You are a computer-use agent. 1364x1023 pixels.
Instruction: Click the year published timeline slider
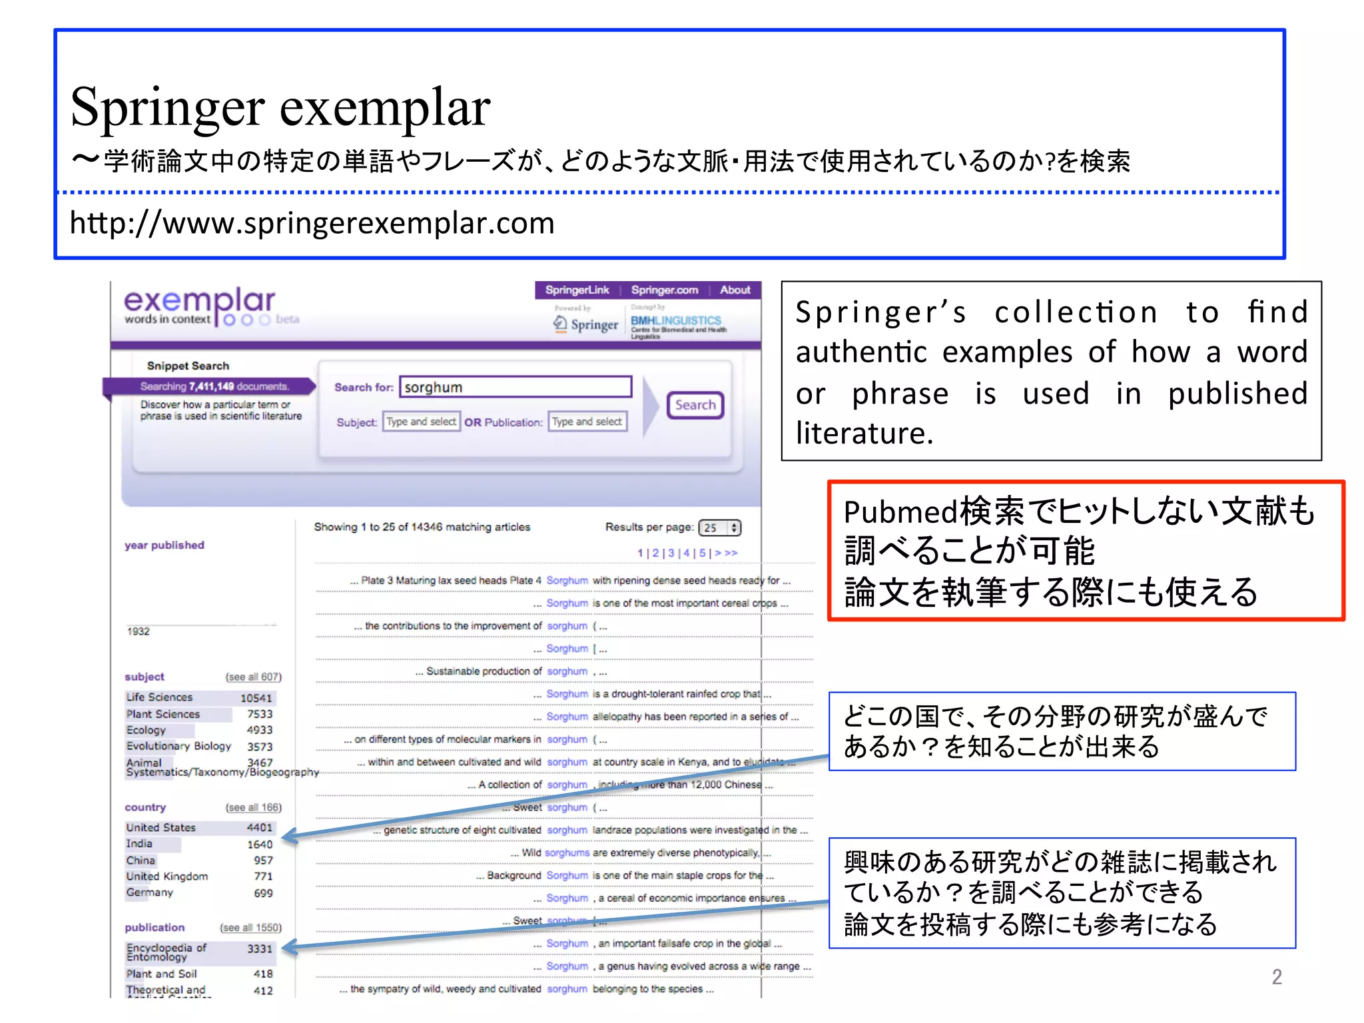tap(200, 625)
